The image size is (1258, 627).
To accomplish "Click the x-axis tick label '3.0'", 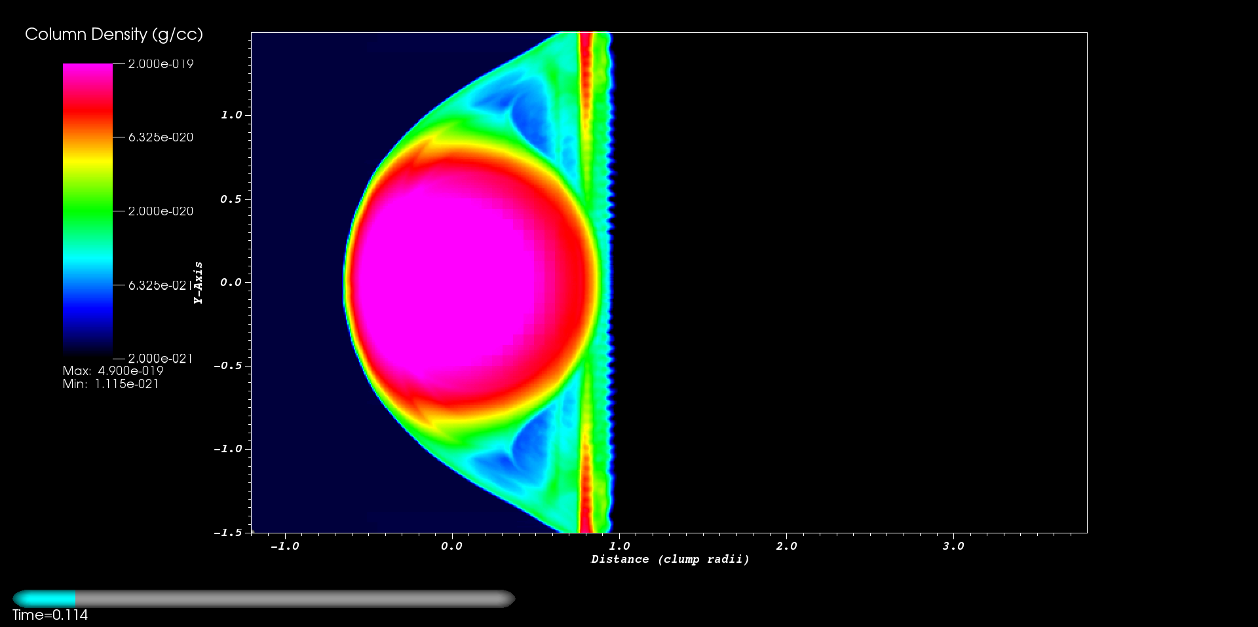I will [953, 546].
